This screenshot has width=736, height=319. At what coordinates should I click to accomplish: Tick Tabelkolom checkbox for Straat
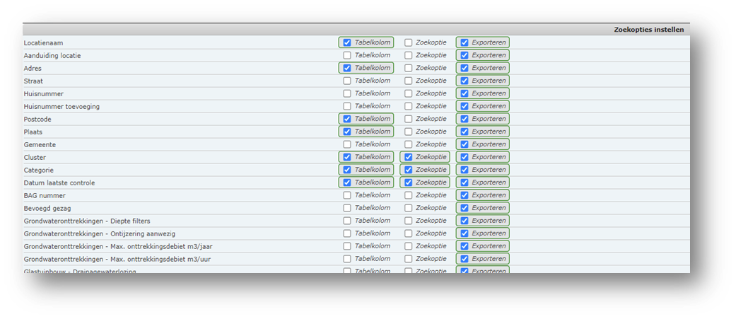[346, 81]
